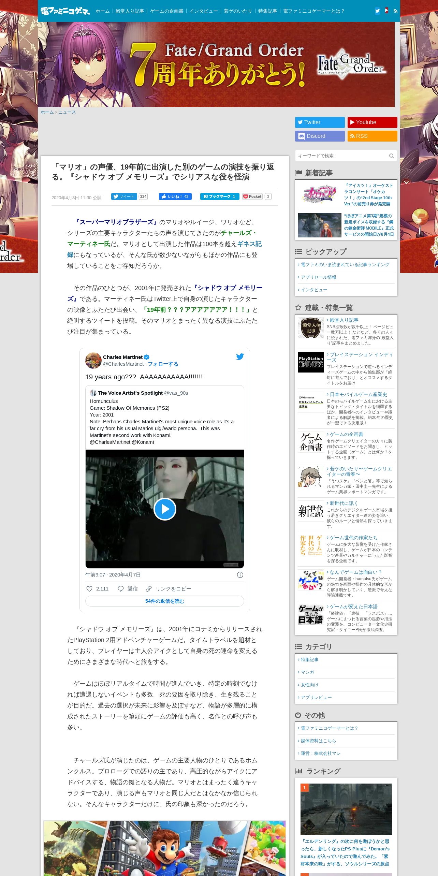Play the embedded Shadow of Memories video

(165, 509)
